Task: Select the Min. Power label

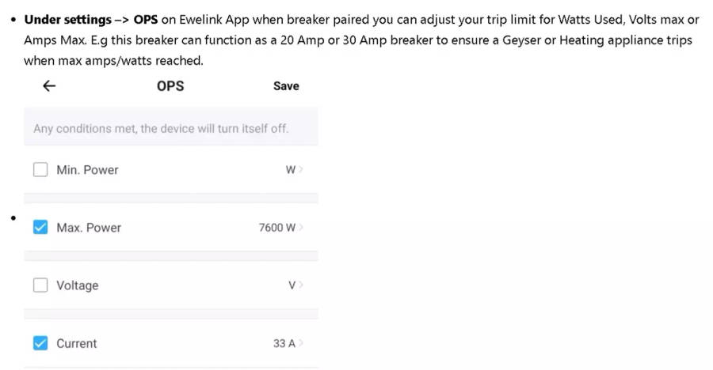Action: [87, 169]
